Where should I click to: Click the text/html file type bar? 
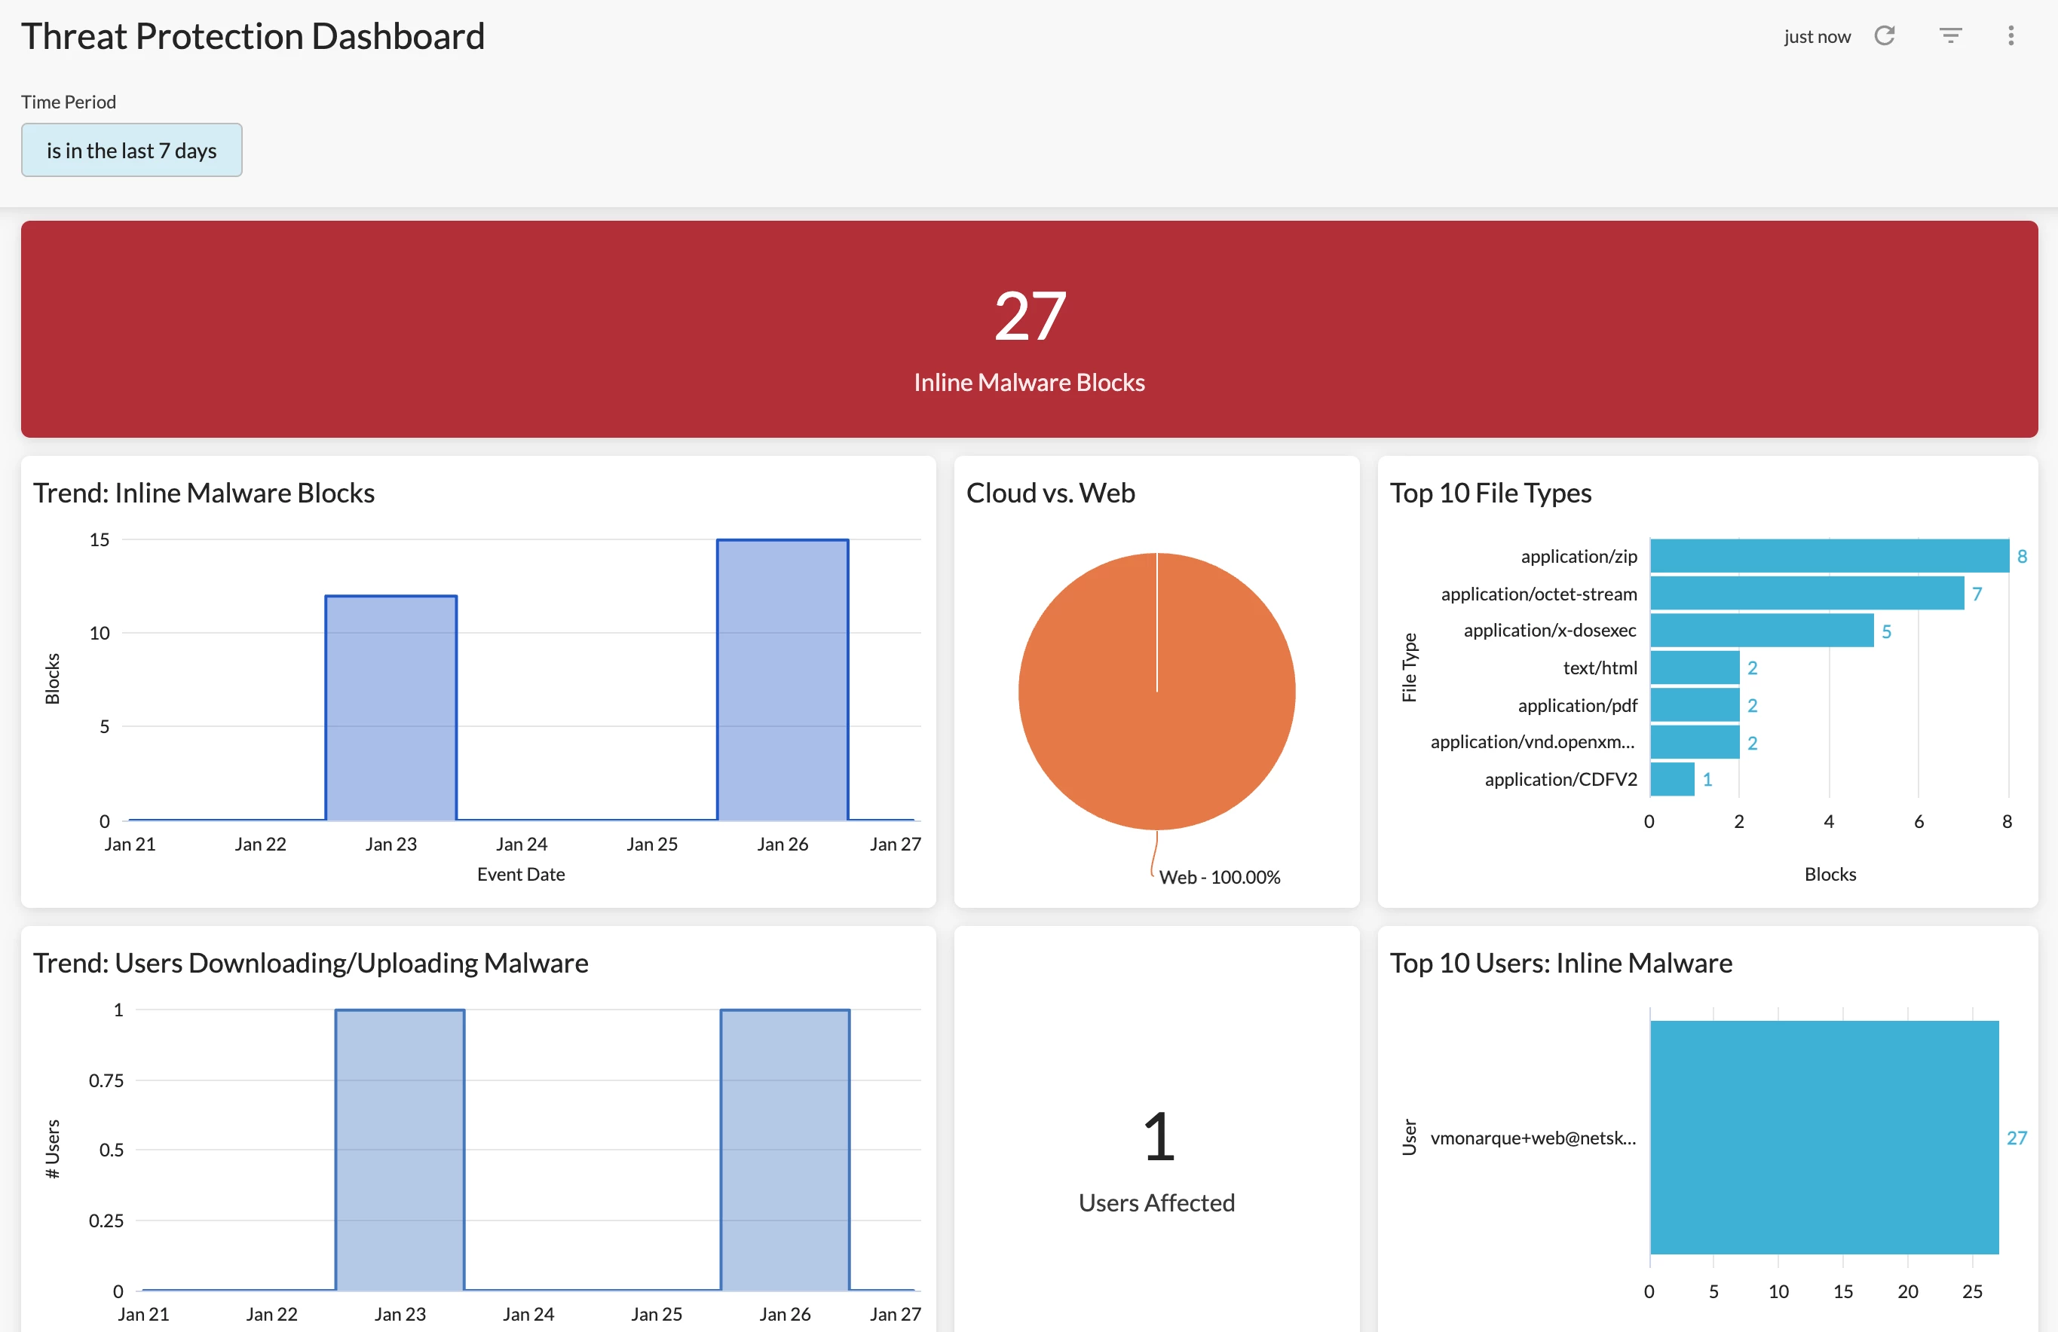tap(1693, 668)
